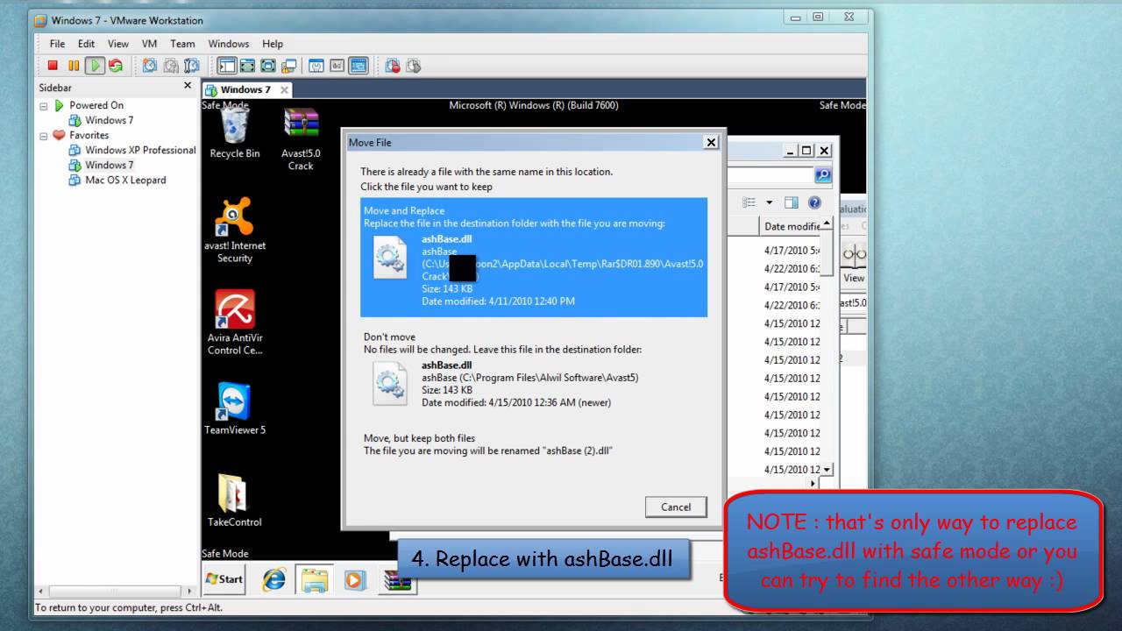Click the Revert to snapshot toolbar icon
The image size is (1122, 631).
coord(171,66)
